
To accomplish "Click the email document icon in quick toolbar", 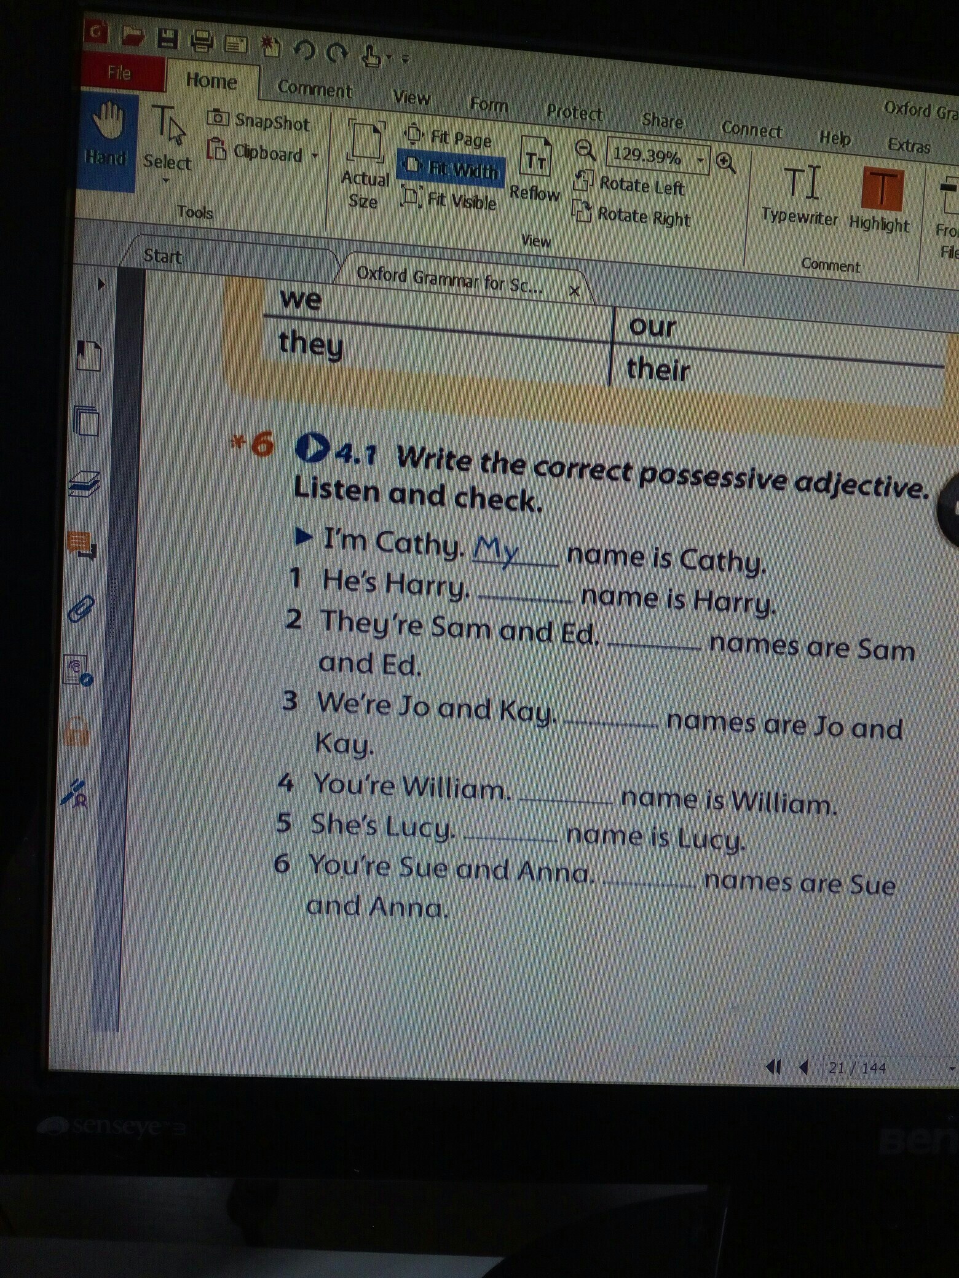I will [235, 44].
